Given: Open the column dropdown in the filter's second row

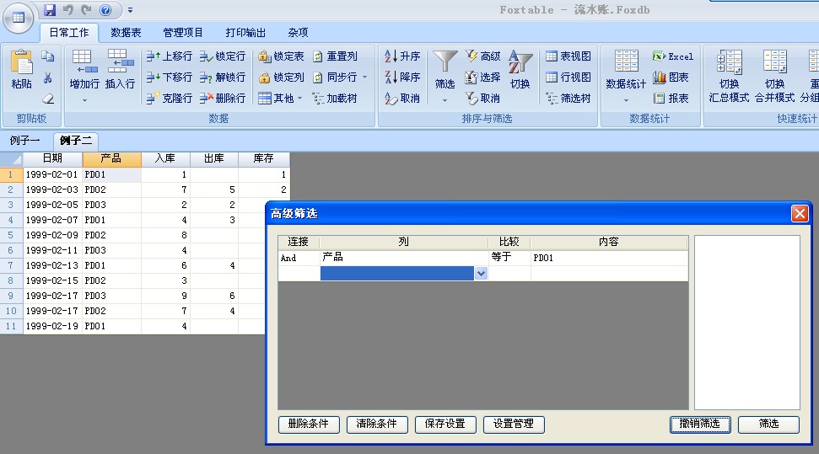Looking at the screenshot, I should click(481, 274).
